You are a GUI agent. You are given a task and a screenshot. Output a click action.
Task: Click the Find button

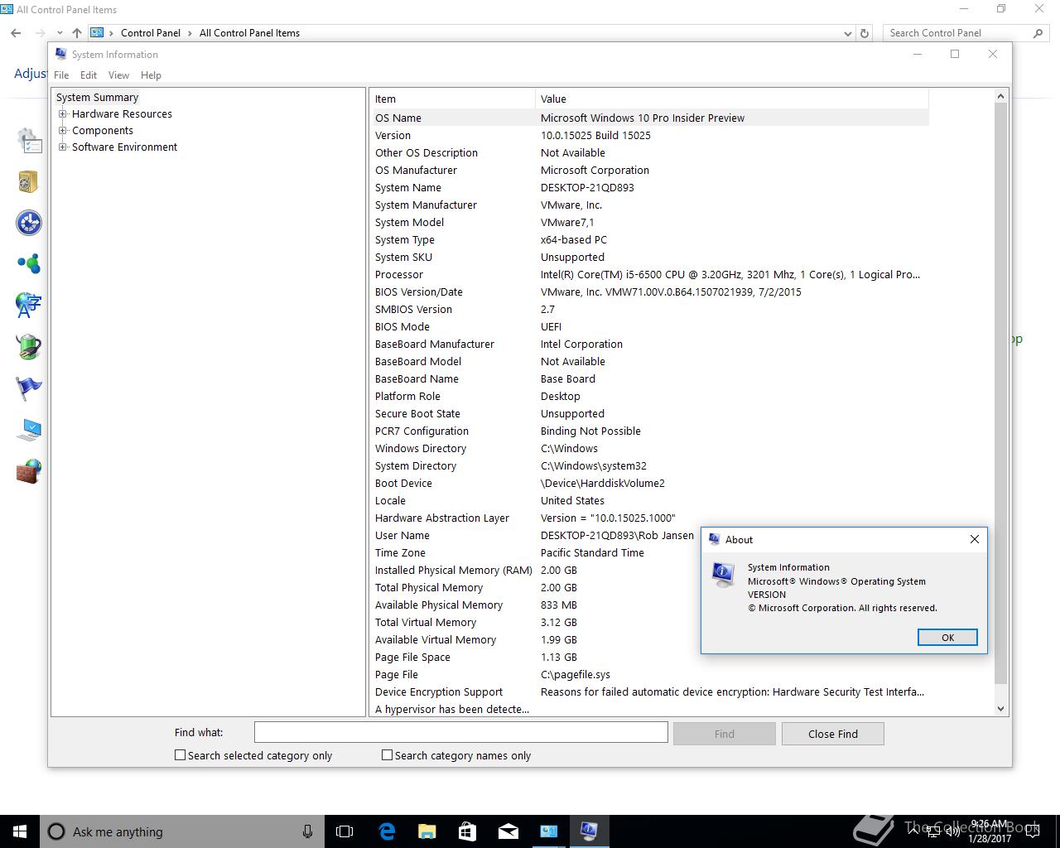pyautogui.click(x=725, y=734)
